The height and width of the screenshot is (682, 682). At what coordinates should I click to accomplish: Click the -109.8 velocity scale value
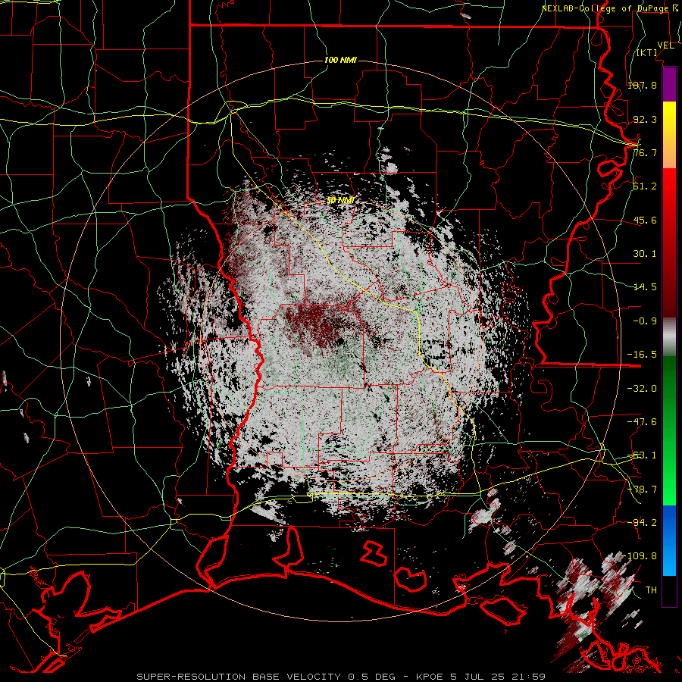pyautogui.click(x=640, y=556)
